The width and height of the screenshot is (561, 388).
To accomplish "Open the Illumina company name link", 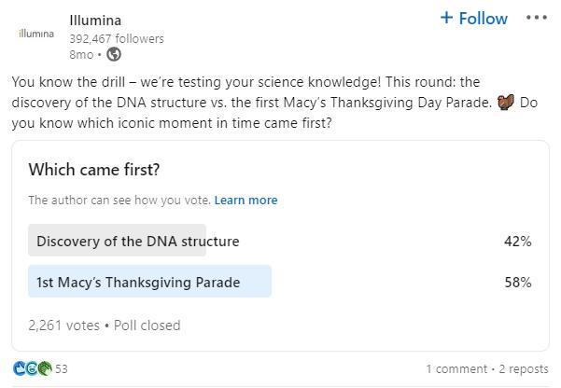I will [95, 20].
